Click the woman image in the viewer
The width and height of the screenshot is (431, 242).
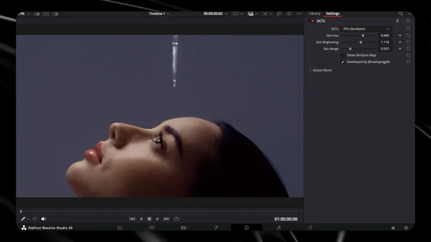160,116
